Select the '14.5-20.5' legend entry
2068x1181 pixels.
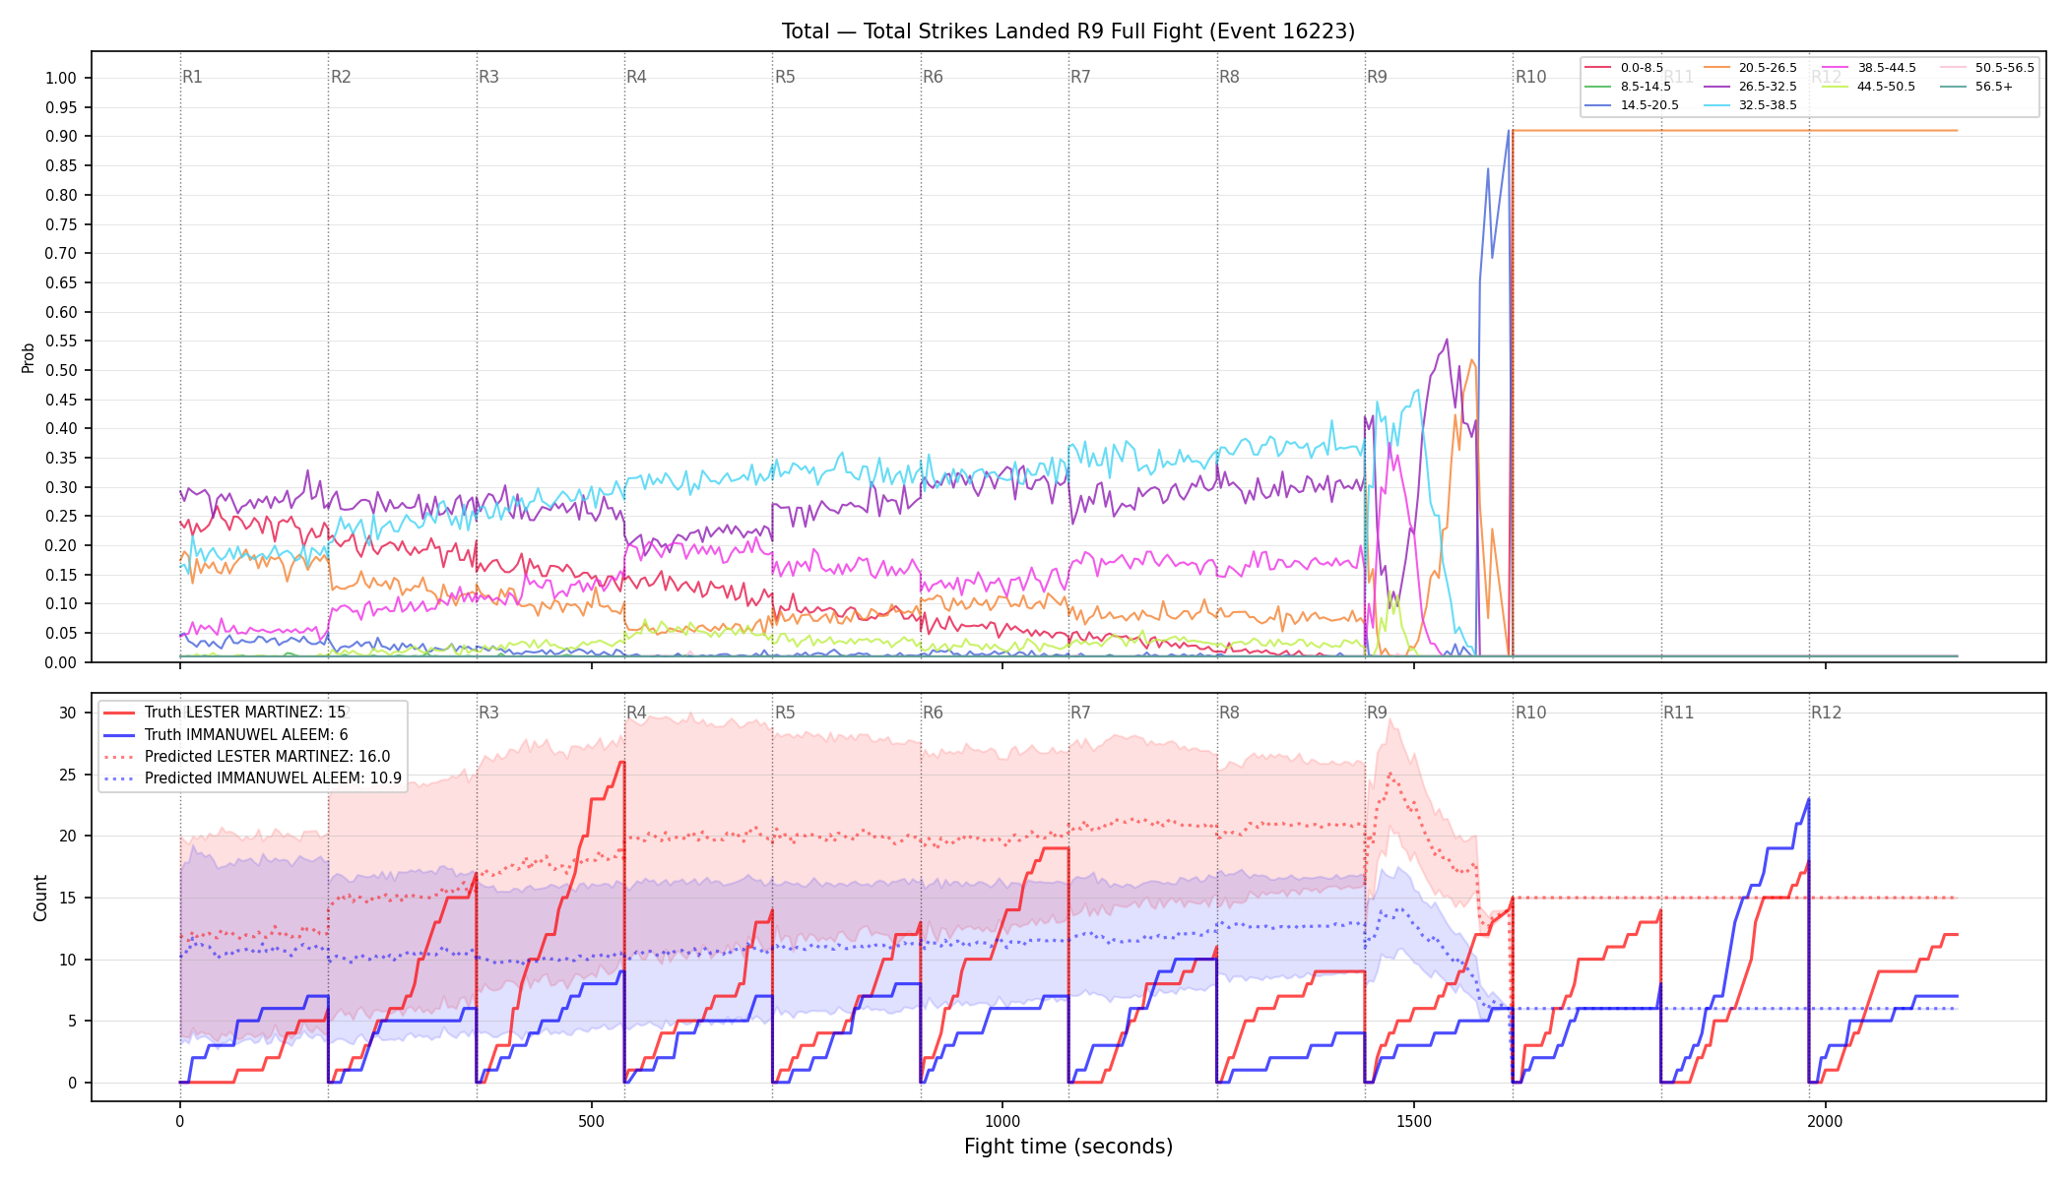pyautogui.click(x=1632, y=105)
